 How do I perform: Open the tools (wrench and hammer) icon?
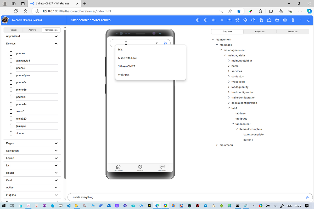point(237,20)
